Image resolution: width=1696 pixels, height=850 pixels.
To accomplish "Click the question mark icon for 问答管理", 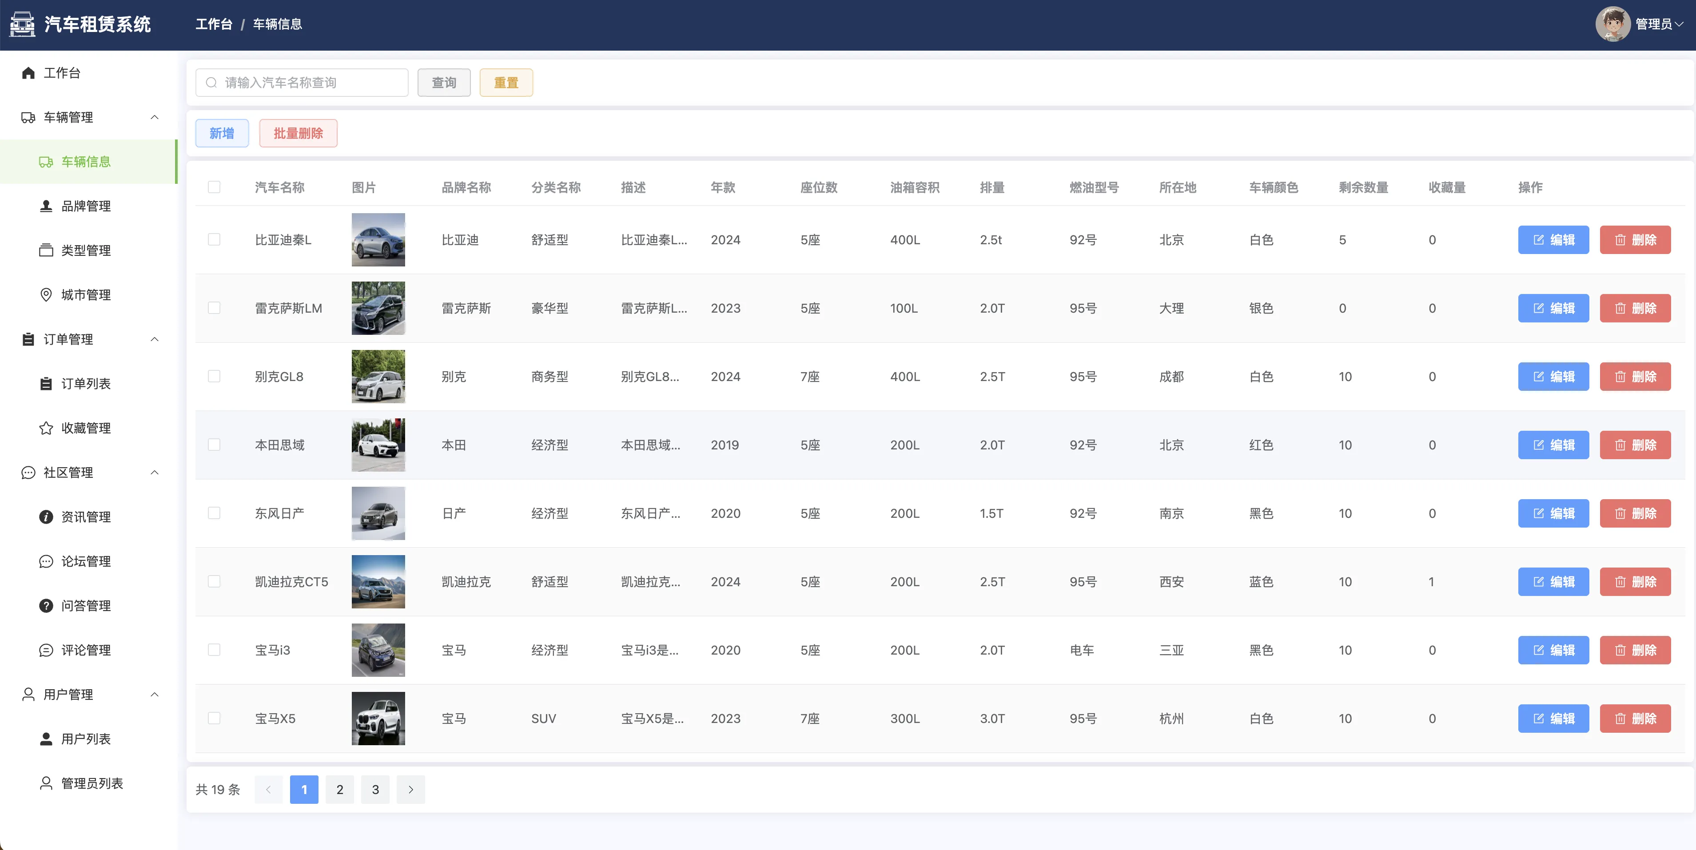I will pyautogui.click(x=46, y=606).
